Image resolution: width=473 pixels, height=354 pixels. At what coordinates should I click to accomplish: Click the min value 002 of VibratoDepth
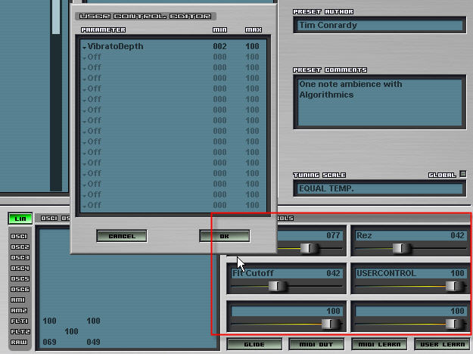(219, 46)
